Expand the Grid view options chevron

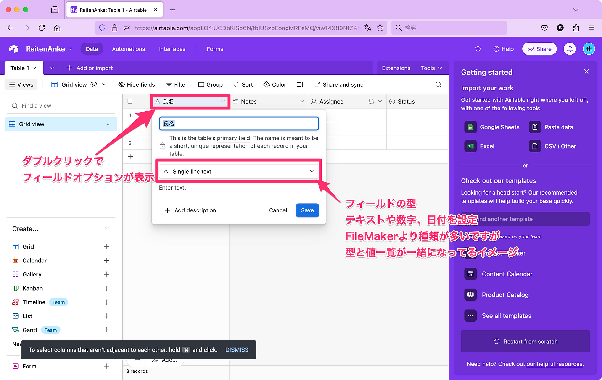coord(104,84)
